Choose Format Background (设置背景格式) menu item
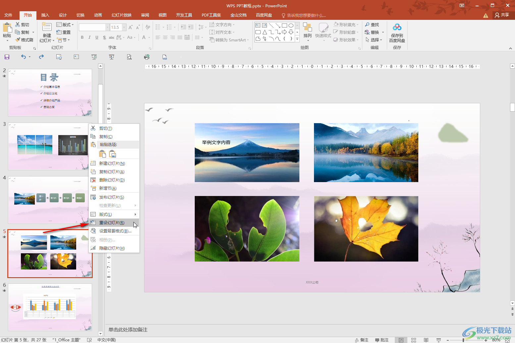Image resolution: width=515 pixels, height=343 pixels. click(114, 231)
